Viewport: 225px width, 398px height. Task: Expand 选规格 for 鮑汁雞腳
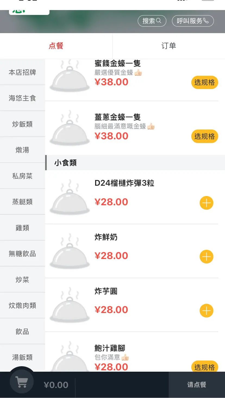(204, 367)
